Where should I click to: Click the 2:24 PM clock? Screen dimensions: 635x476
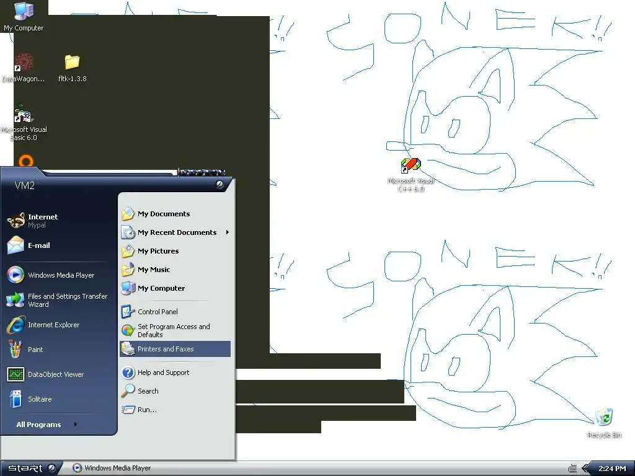[x=612, y=469]
